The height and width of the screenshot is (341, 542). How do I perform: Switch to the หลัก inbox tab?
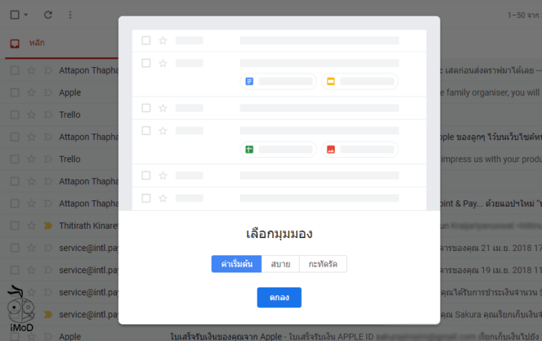pos(36,44)
